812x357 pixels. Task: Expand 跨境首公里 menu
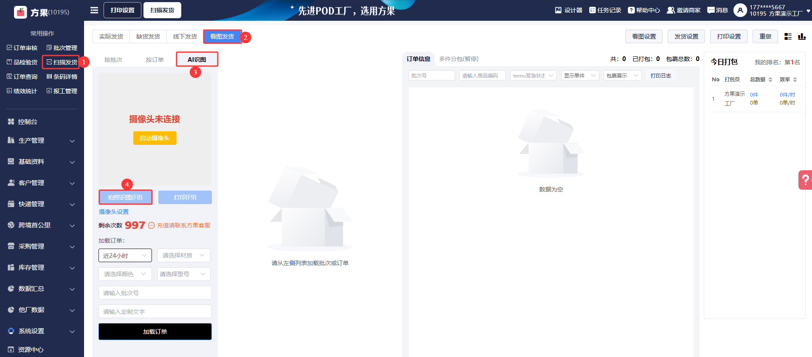42,225
